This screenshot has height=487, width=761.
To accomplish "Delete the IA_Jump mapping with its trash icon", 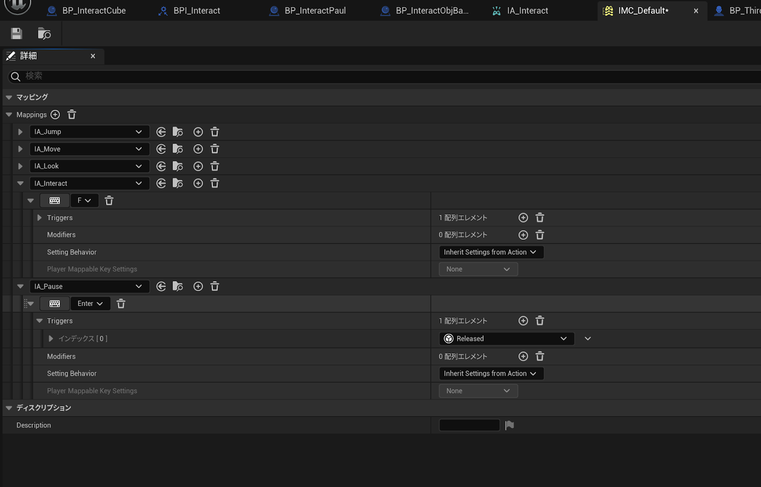I will click(x=215, y=132).
